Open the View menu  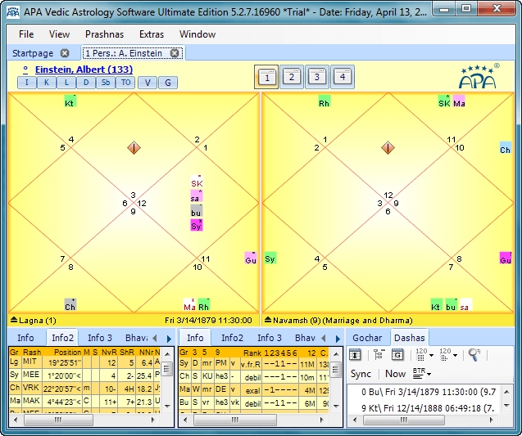(59, 34)
